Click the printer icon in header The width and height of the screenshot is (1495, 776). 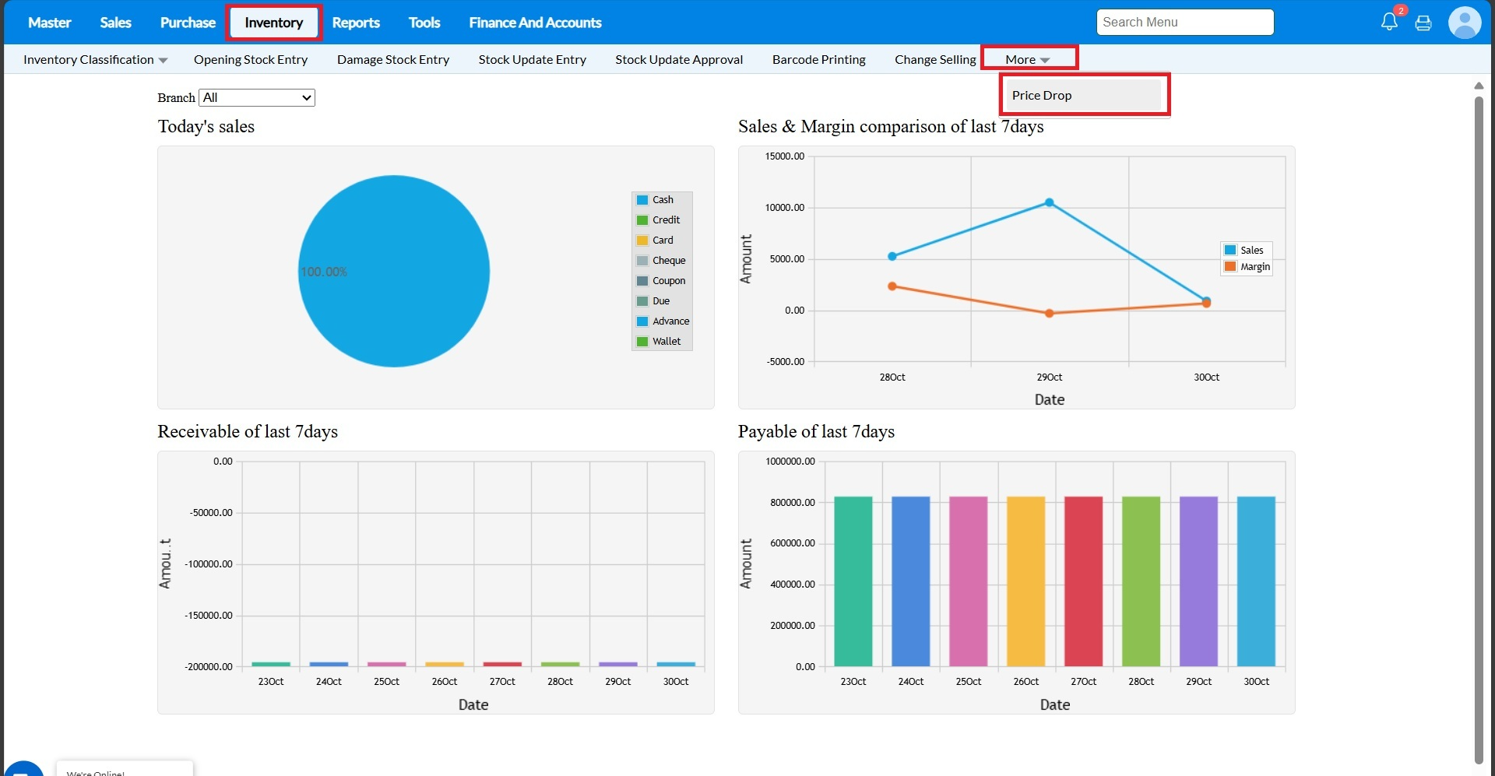pyautogui.click(x=1423, y=23)
